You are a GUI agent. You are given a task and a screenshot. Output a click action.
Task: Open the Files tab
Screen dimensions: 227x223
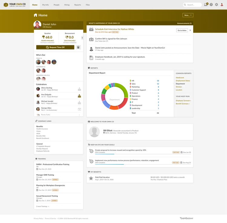pyautogui.click(x=88, y=5)
